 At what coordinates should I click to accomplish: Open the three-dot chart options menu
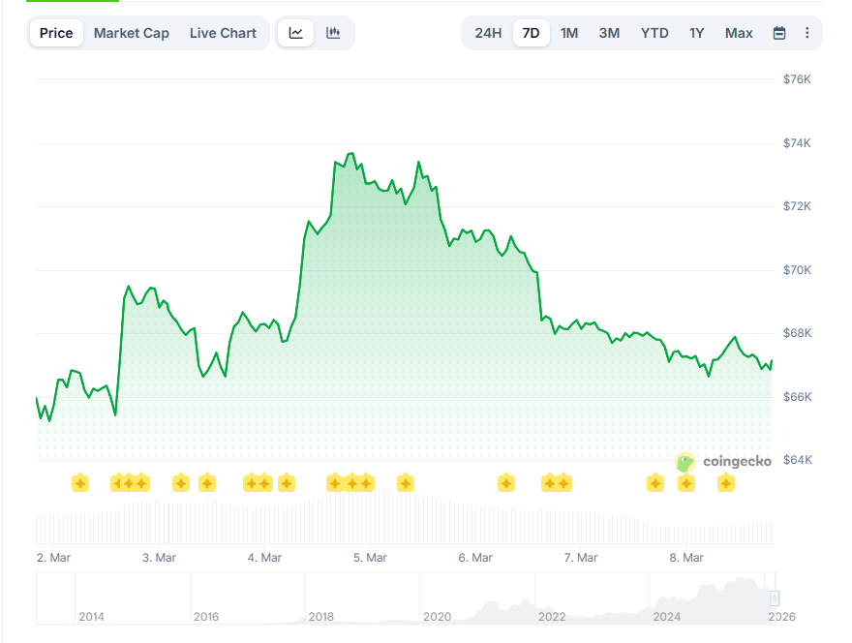[807, 32]
